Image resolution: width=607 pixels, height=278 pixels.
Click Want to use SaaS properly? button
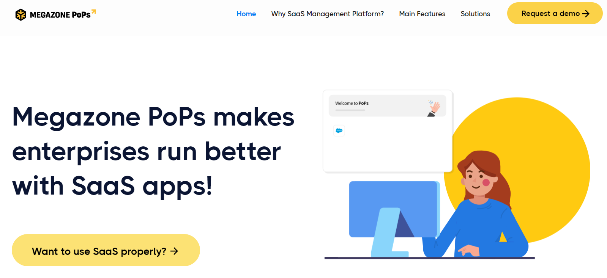click(x=106, y=250)
